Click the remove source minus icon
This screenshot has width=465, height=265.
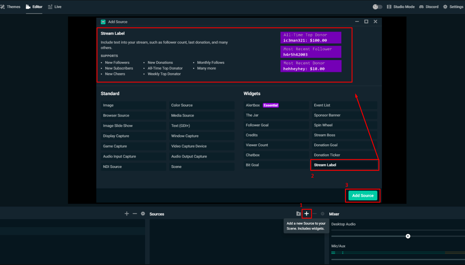point(314,214)
